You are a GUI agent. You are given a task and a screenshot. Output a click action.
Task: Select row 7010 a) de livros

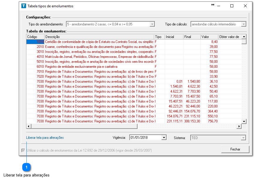[x=134, y=72]
